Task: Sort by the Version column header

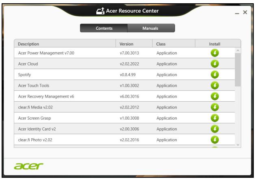Action: click(x=134, y=44)
